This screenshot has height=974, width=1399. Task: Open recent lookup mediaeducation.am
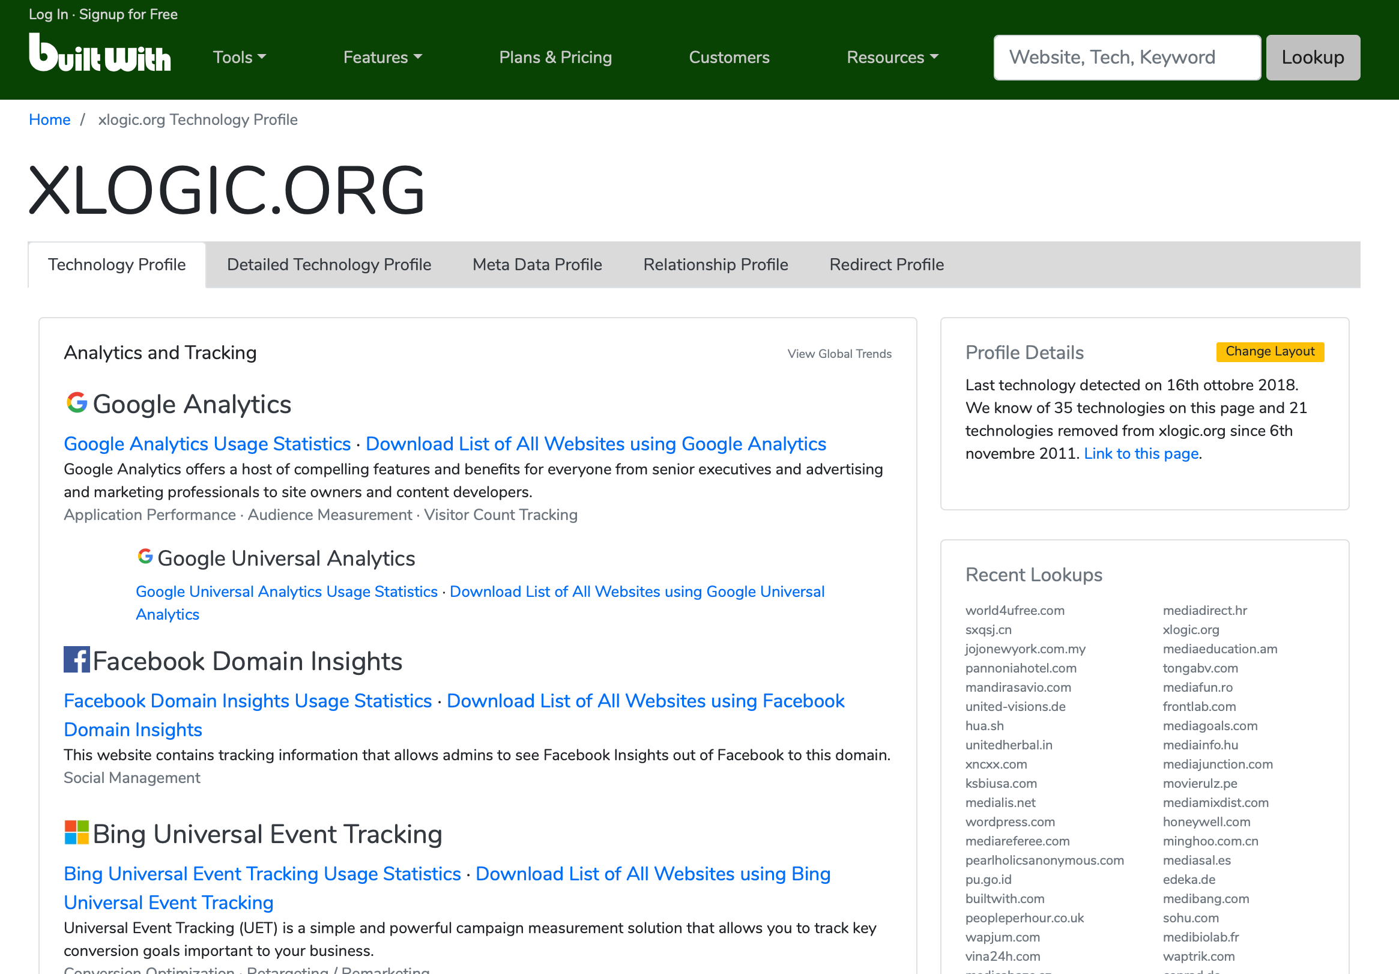point(1221,649)
